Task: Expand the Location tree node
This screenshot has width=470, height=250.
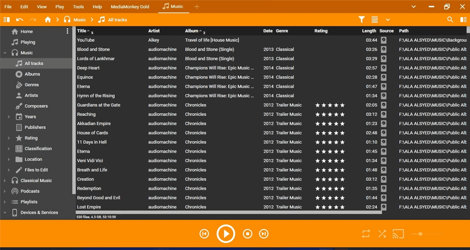Action: point(9,159)
